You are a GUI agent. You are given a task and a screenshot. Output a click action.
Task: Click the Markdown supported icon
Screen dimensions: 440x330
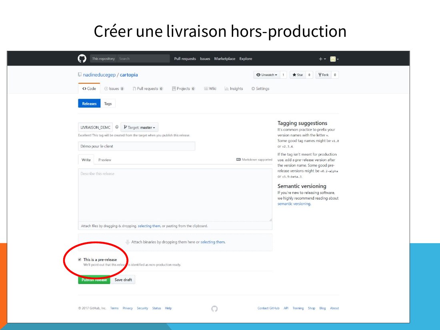(x=238, y=160)
